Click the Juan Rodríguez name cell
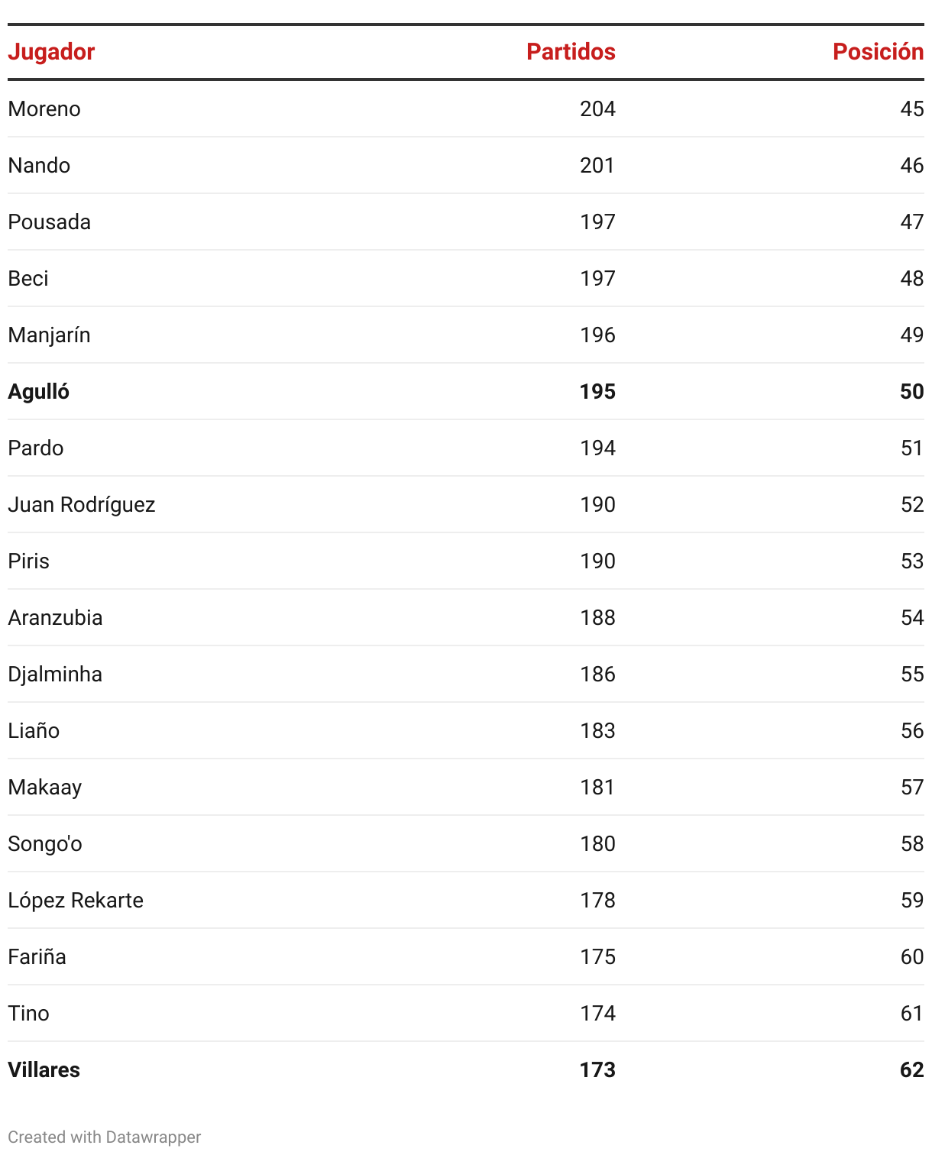 point(82,505)
